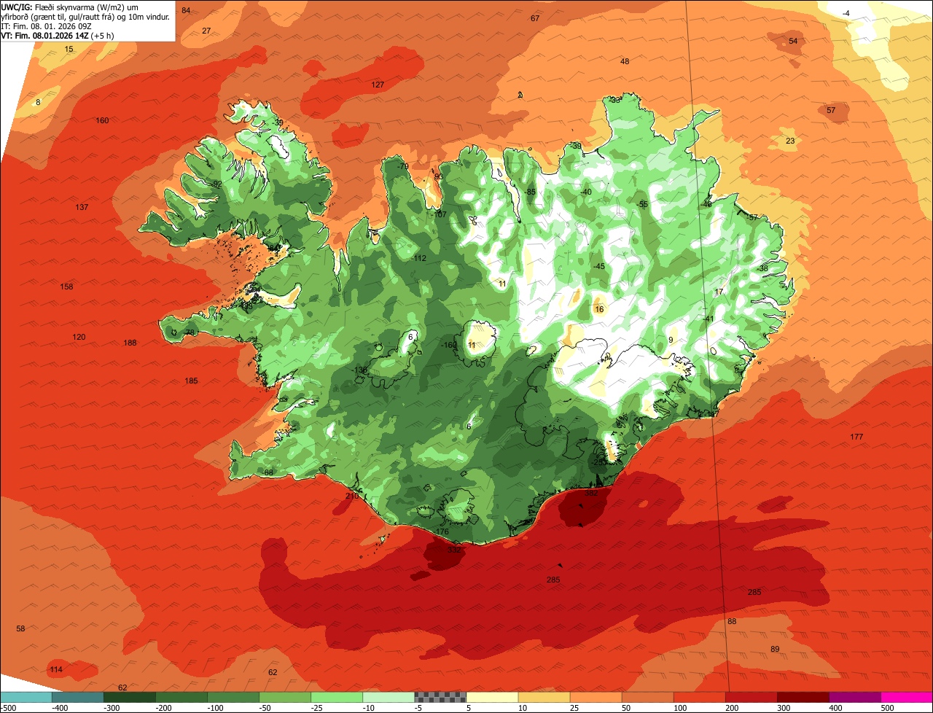Select the value 177 in the southeast ocean
The image size is (933, 713).
pos(856,437)
